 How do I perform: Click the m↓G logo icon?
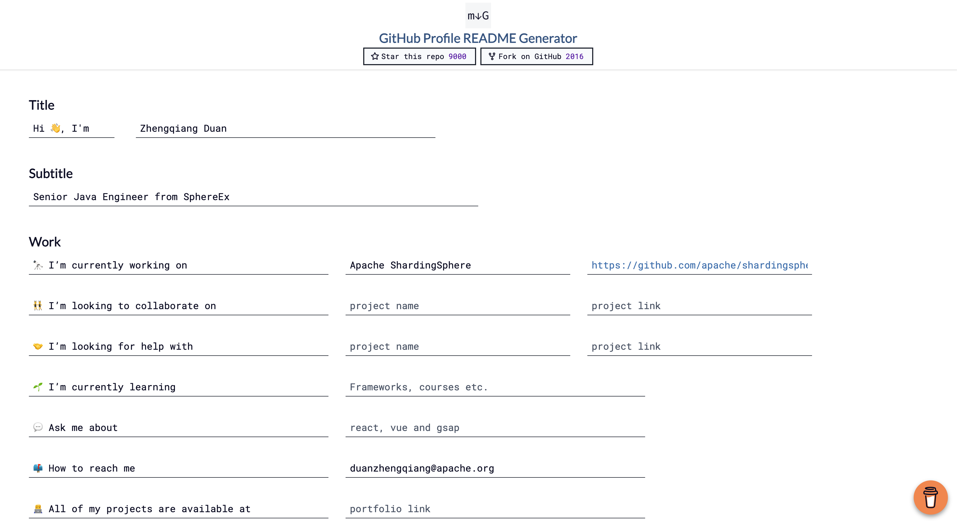[x=478, y=15]
